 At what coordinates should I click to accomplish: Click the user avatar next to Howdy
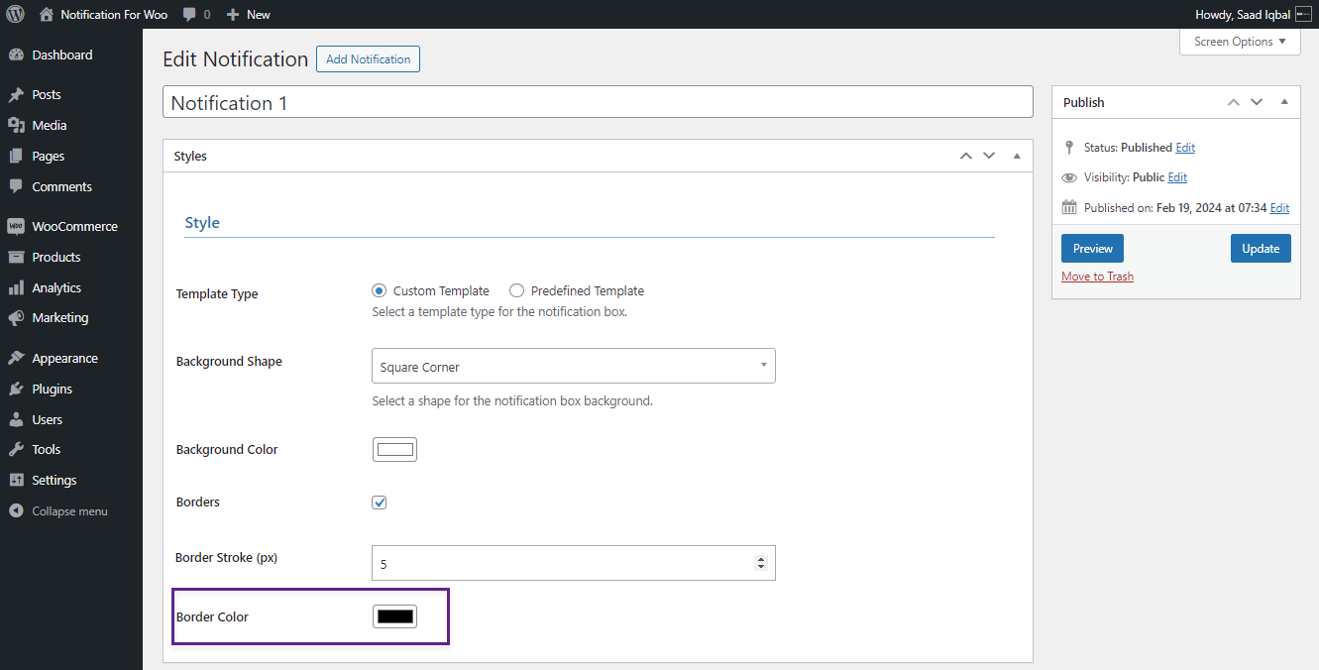pos(1303,15)
